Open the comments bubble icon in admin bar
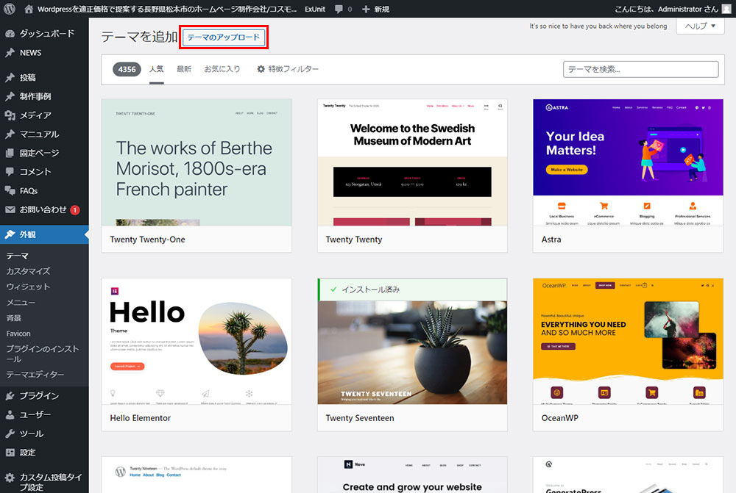Image resolution: width=736 pixels, height=493 pixels. pos(339,9)
